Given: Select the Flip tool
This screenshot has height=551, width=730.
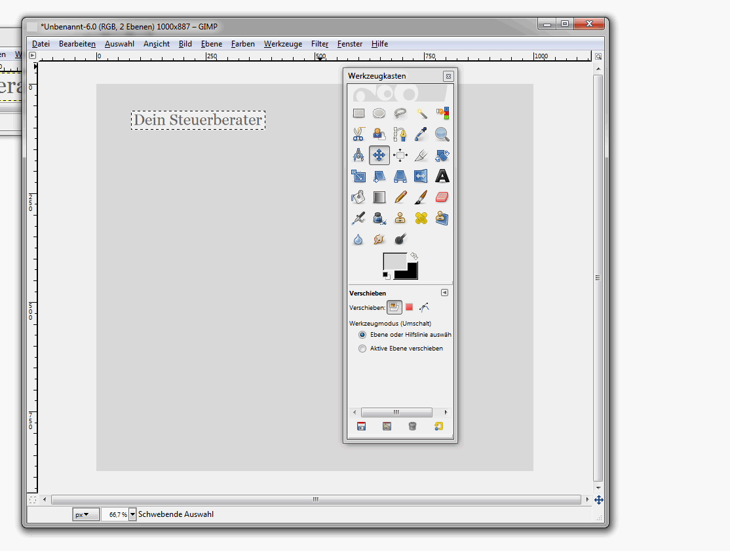Looking at the screenshot, I should tap(421, 176).
